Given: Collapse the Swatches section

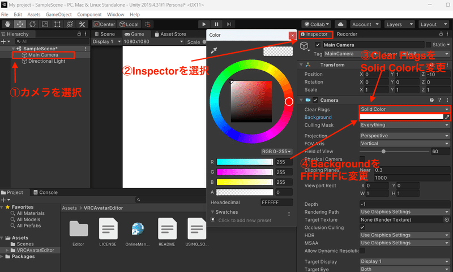Looking at the screenshot, I should pos(213,212).
